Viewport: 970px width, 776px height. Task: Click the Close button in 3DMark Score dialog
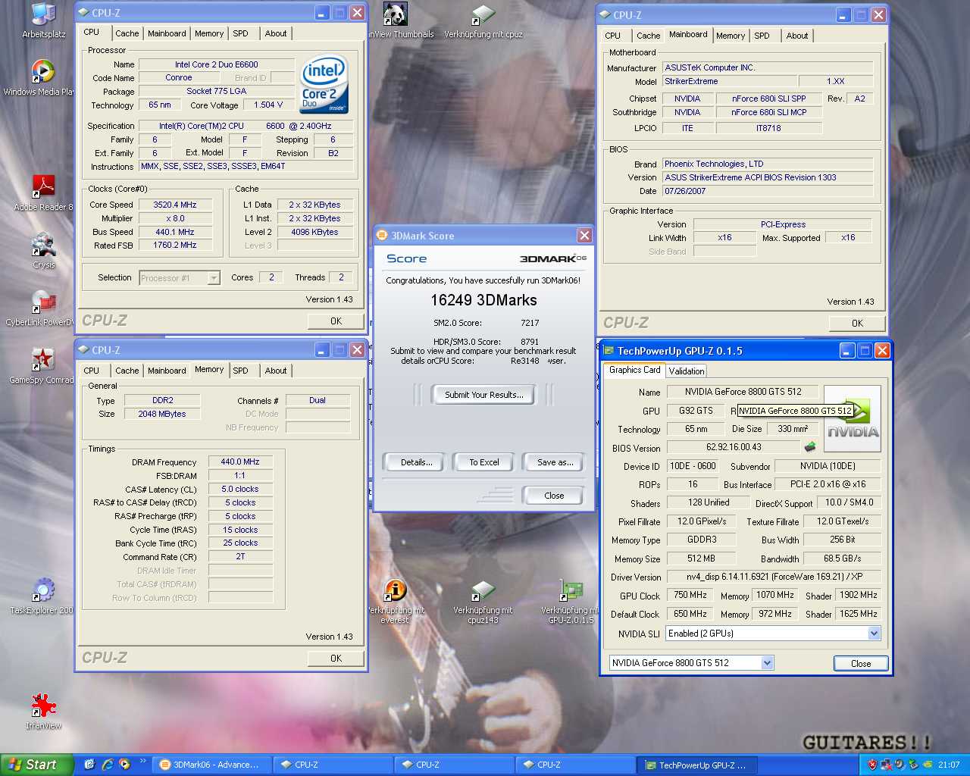pyautogui.click(x=554, y=496)
